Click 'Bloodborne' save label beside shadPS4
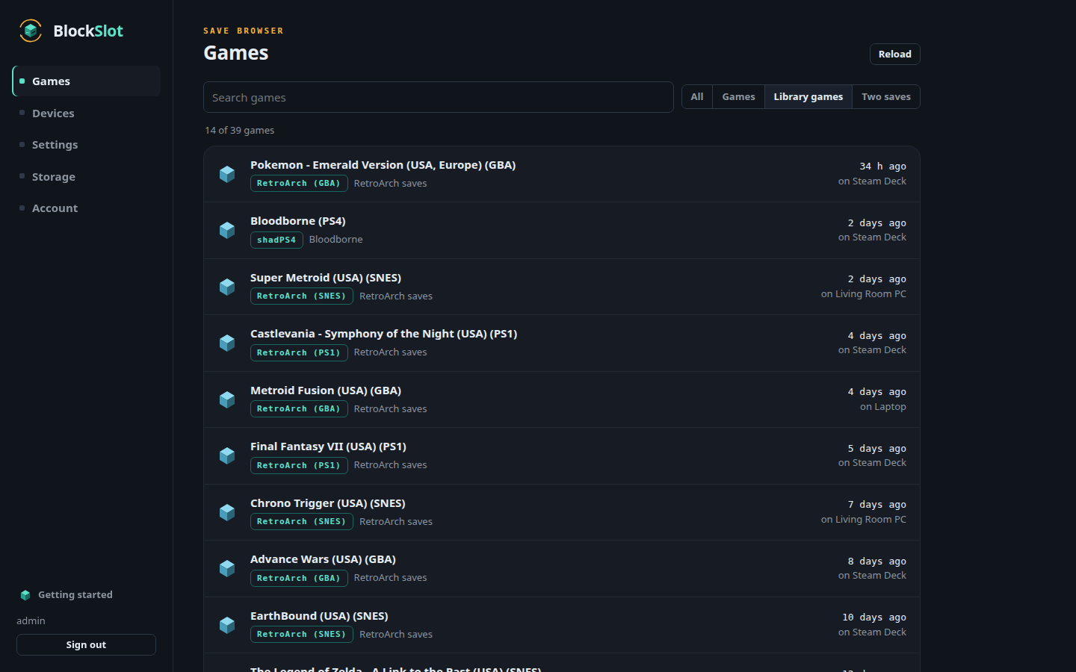Viewport: 1076px width, 672px height. pos(336,240)
